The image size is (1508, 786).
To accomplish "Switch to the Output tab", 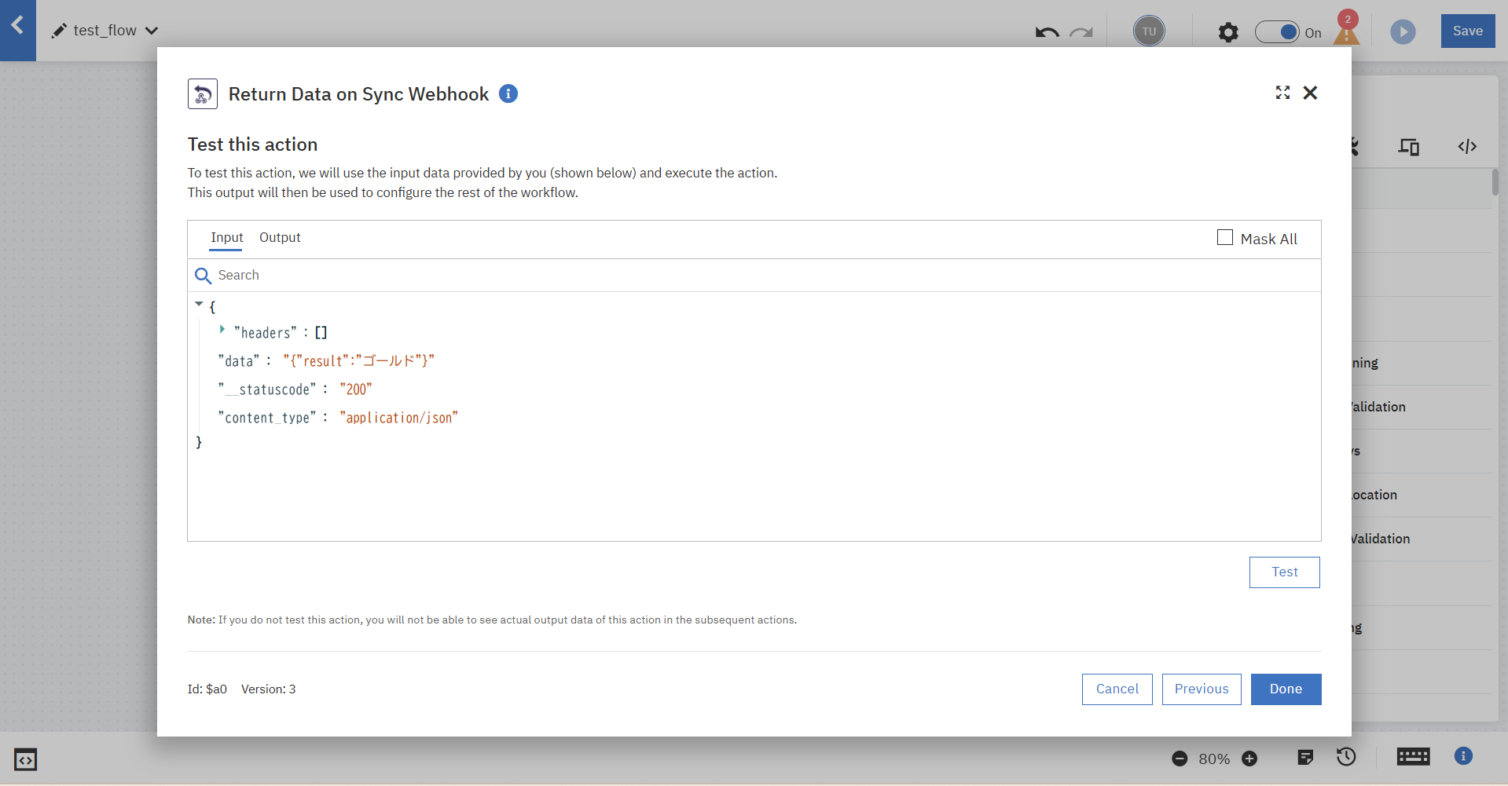I will click(x=280, y=238).
